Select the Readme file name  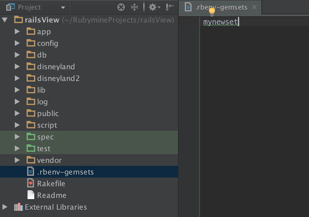tap(52, 195)
